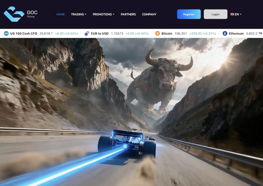263x186 pixels.
Task: Click the UK flag language icon
Action: (232, 14)
